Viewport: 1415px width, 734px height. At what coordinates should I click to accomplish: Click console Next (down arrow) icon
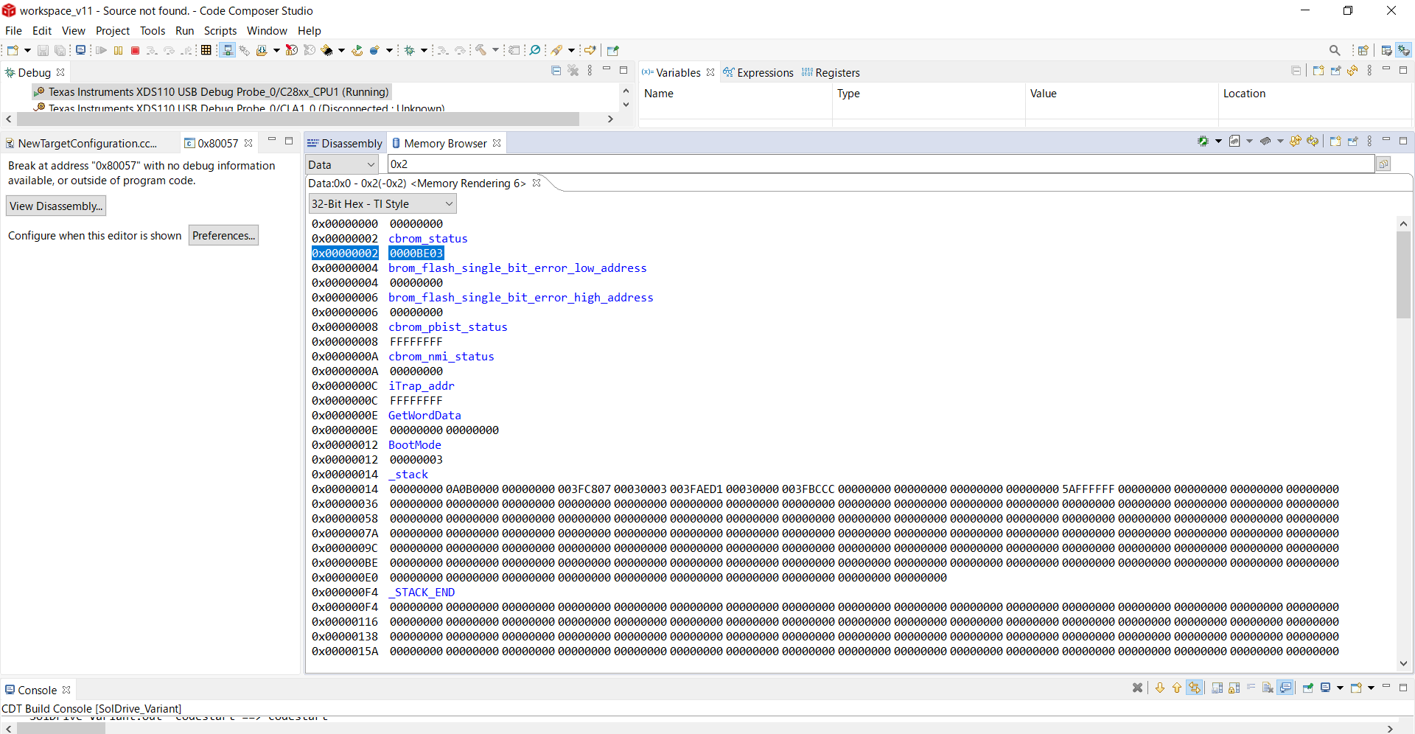point(1160,688)
